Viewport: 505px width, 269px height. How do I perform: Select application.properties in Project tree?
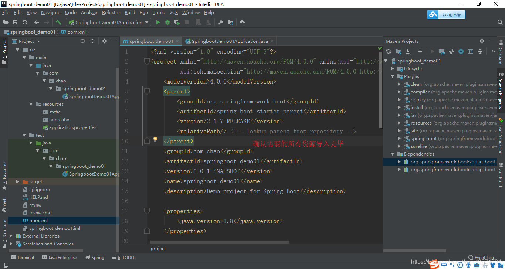click(70, 127)
